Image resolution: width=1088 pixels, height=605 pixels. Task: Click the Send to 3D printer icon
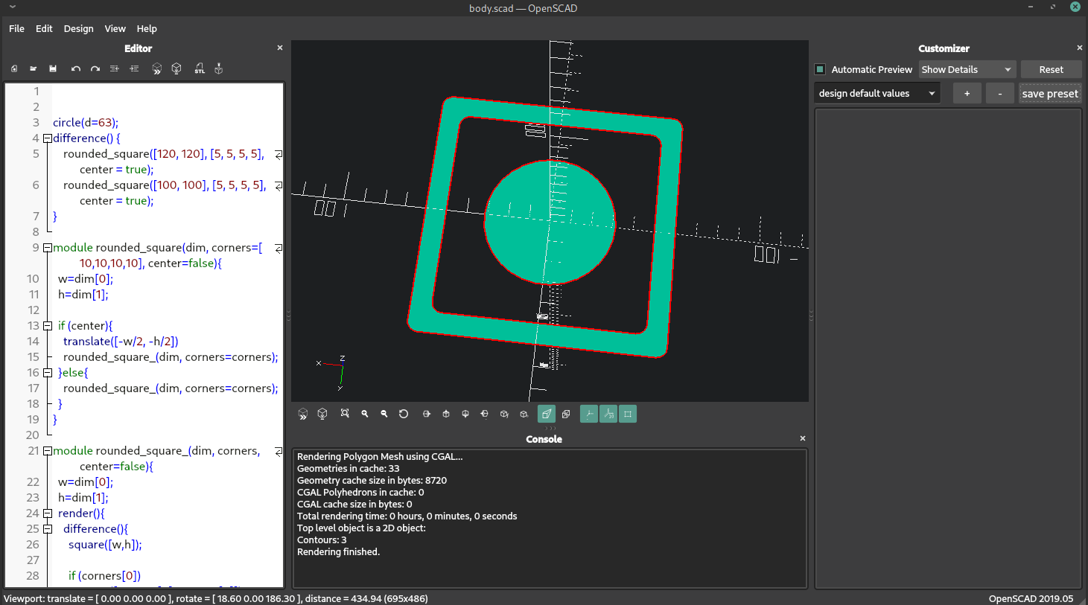(219, 68)
